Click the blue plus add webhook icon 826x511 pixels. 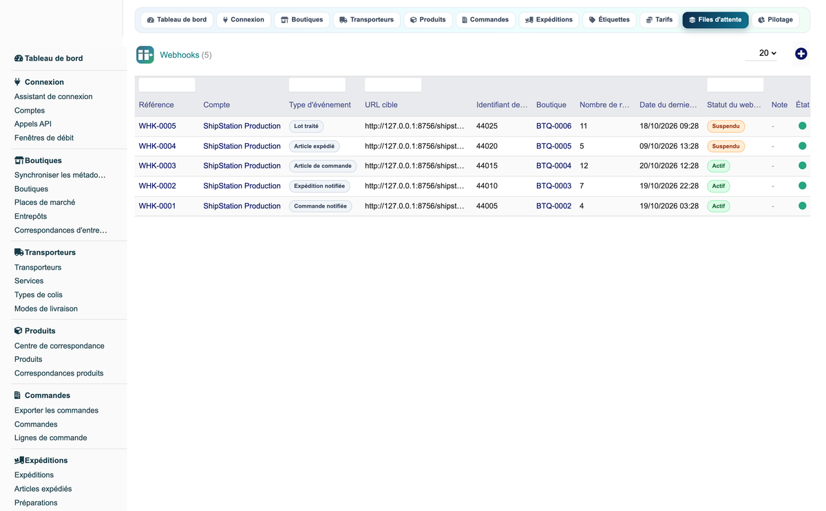[801, 54]
